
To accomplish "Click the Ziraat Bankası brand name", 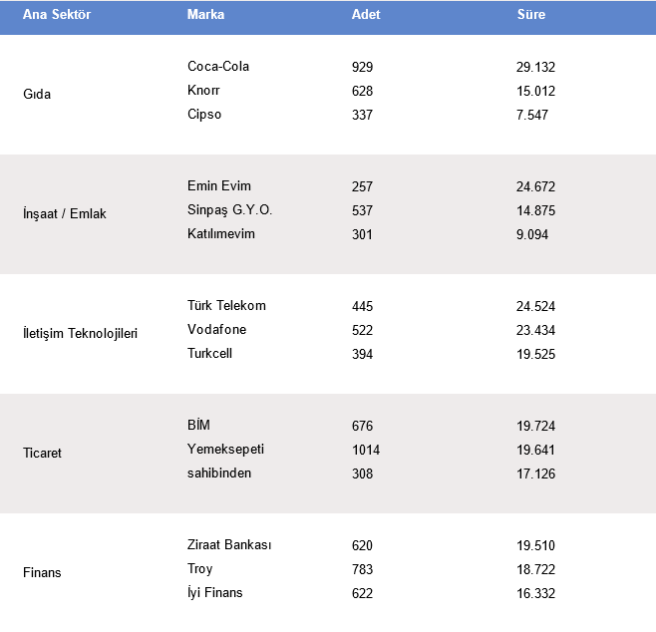I will pyautogui.click(x=229, y=545).
